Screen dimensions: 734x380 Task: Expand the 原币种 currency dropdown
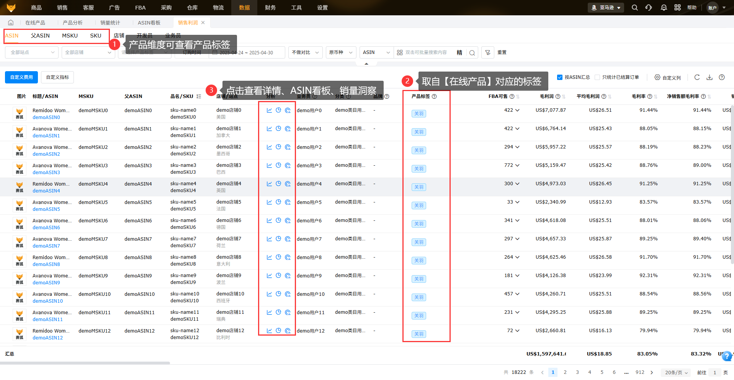340,52
